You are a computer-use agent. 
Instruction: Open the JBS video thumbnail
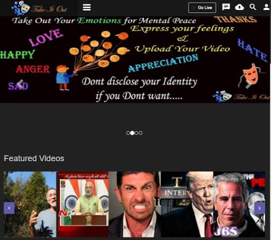tap(239, 204)
